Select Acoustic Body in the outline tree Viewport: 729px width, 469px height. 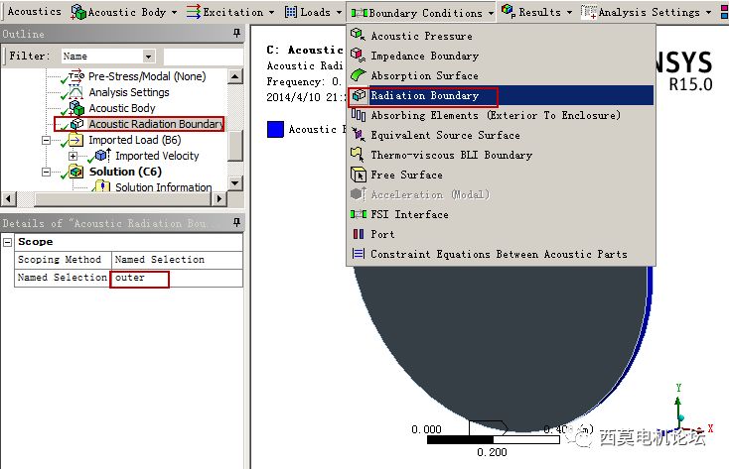pos(122,108)
